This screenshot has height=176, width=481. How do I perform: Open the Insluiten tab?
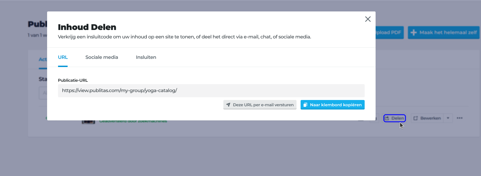pos(146,57)
